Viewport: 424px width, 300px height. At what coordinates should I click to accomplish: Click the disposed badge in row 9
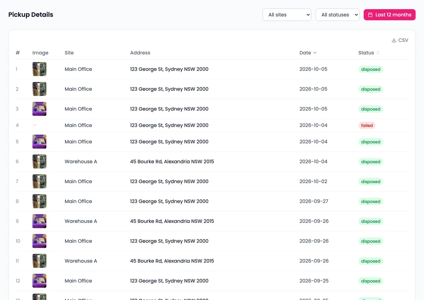coord(371,222)
